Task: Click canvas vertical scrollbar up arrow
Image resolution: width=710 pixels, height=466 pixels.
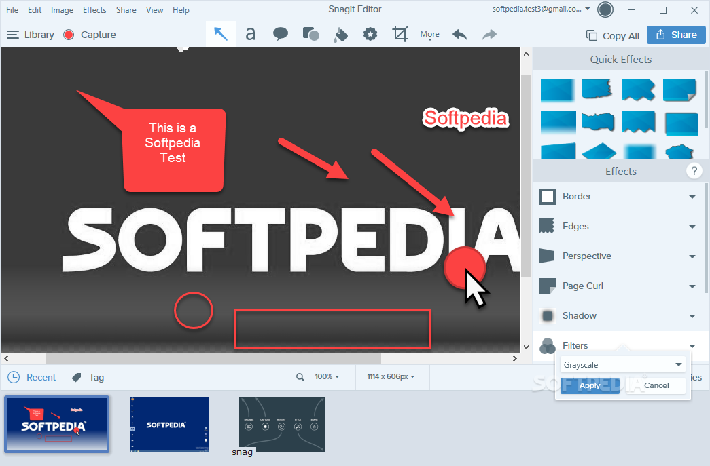Action: click(526, 54)
